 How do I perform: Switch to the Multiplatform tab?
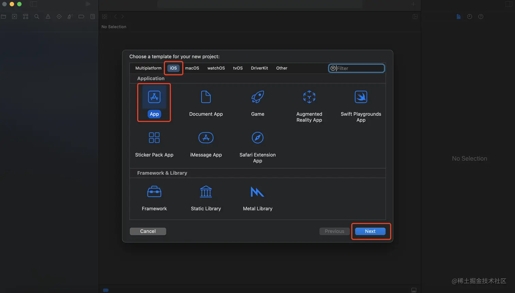pos(148,68)
